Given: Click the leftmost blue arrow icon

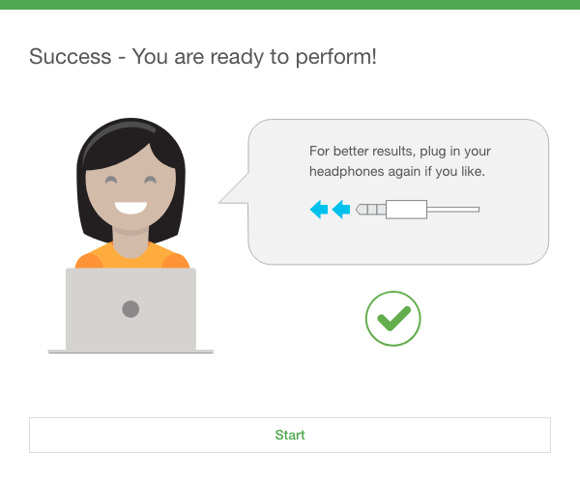Looking at the screenshot, I should (319, 210).
